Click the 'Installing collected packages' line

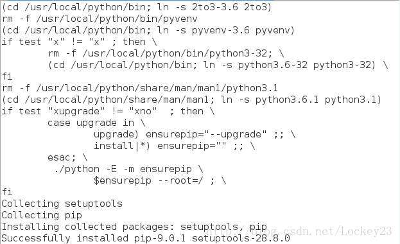pos(134,227)
